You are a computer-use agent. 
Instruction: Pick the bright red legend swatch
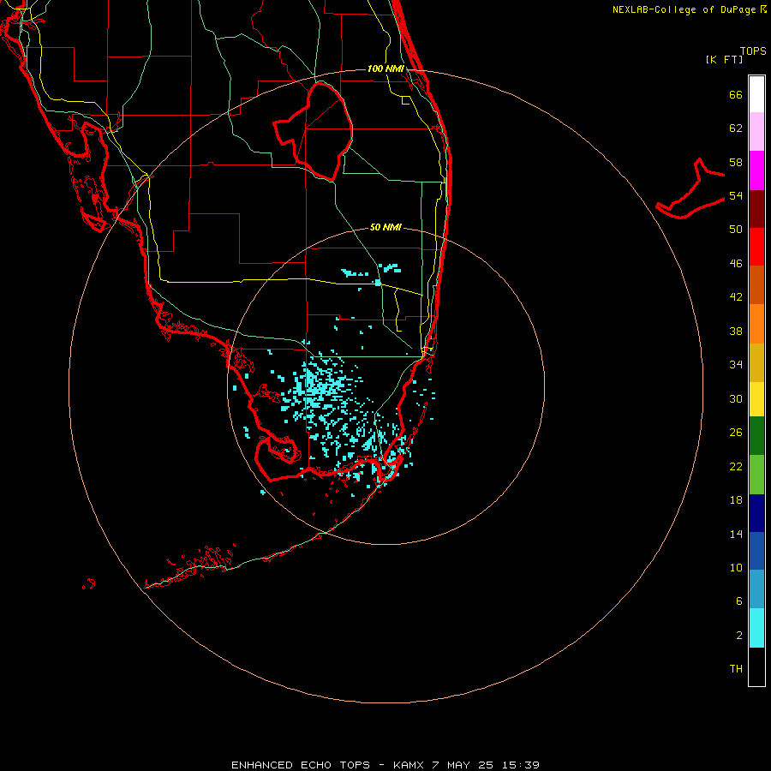(756, 247)
